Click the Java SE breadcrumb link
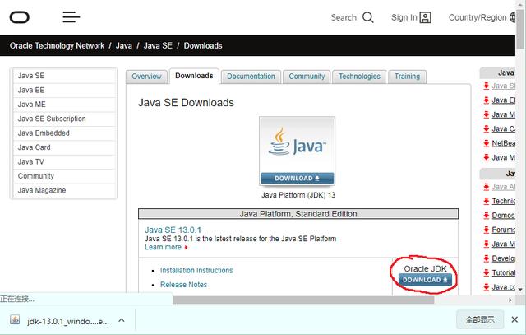This screenshot has height=335, width=526. (x=158, y=46)
